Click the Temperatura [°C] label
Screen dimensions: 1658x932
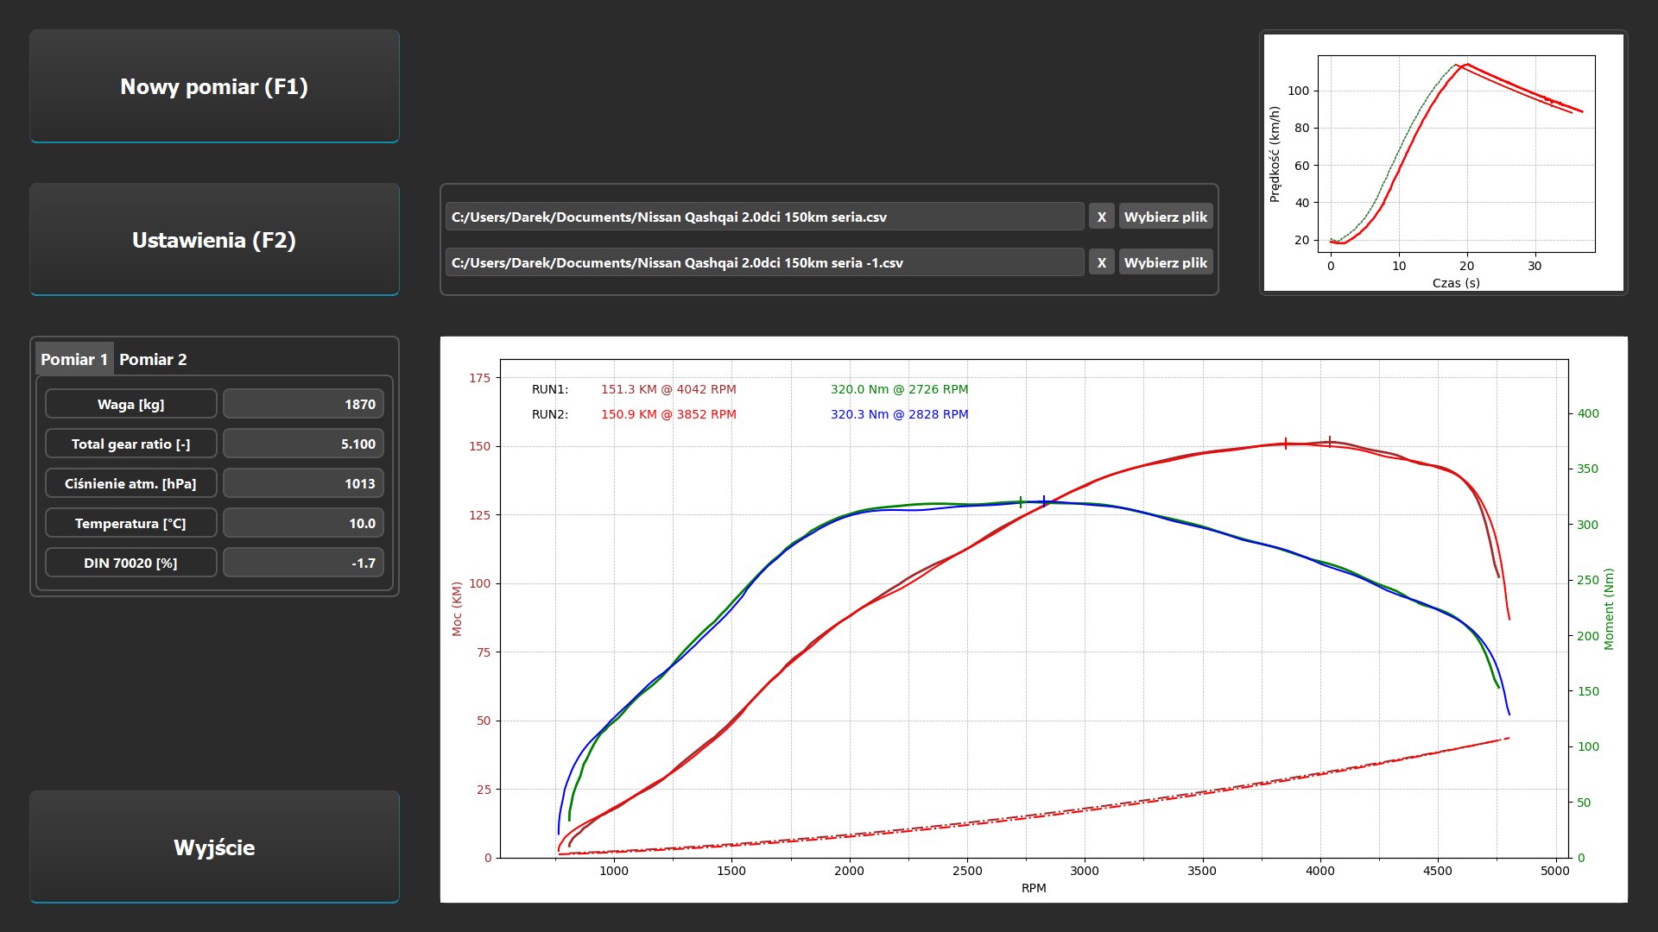[130, 523]
